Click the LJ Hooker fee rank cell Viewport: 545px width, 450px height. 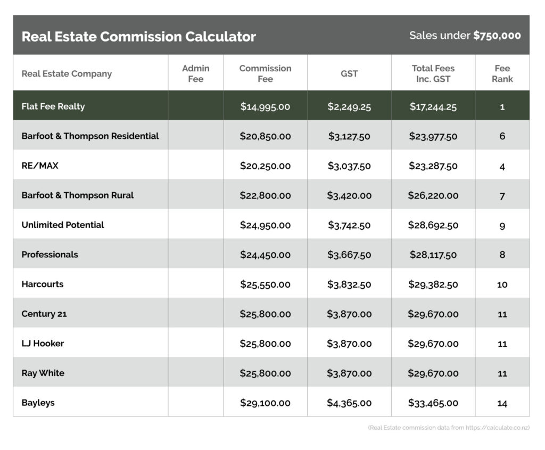point(502,344)
